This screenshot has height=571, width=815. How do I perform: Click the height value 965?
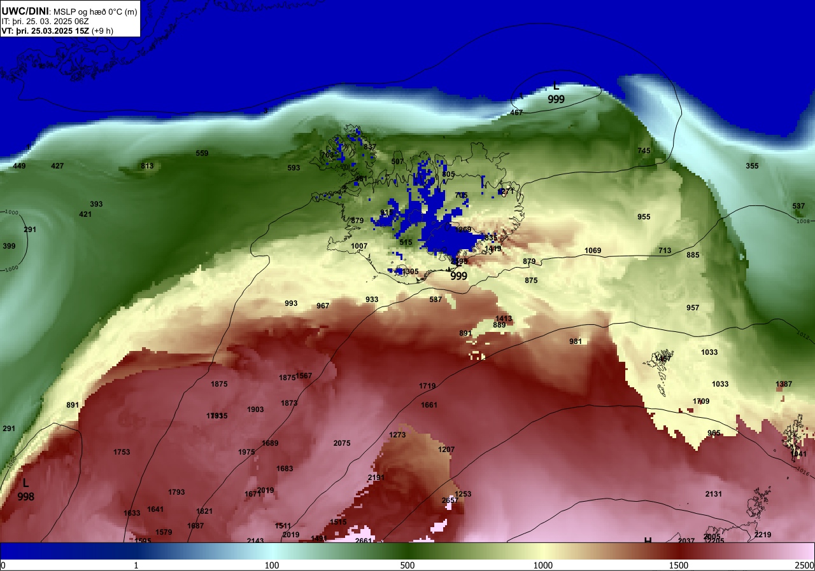(x=714, y=433)
